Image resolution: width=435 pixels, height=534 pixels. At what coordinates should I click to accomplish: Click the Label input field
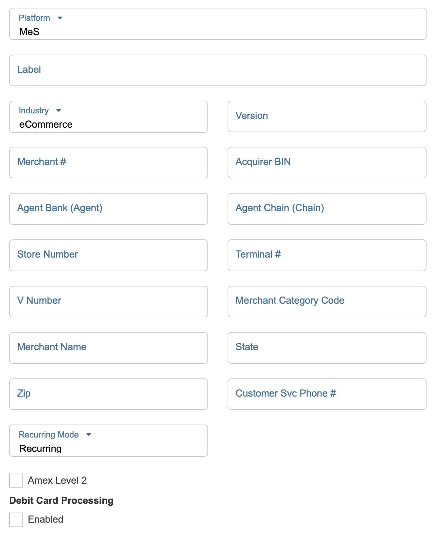click(x=217, y=70)
